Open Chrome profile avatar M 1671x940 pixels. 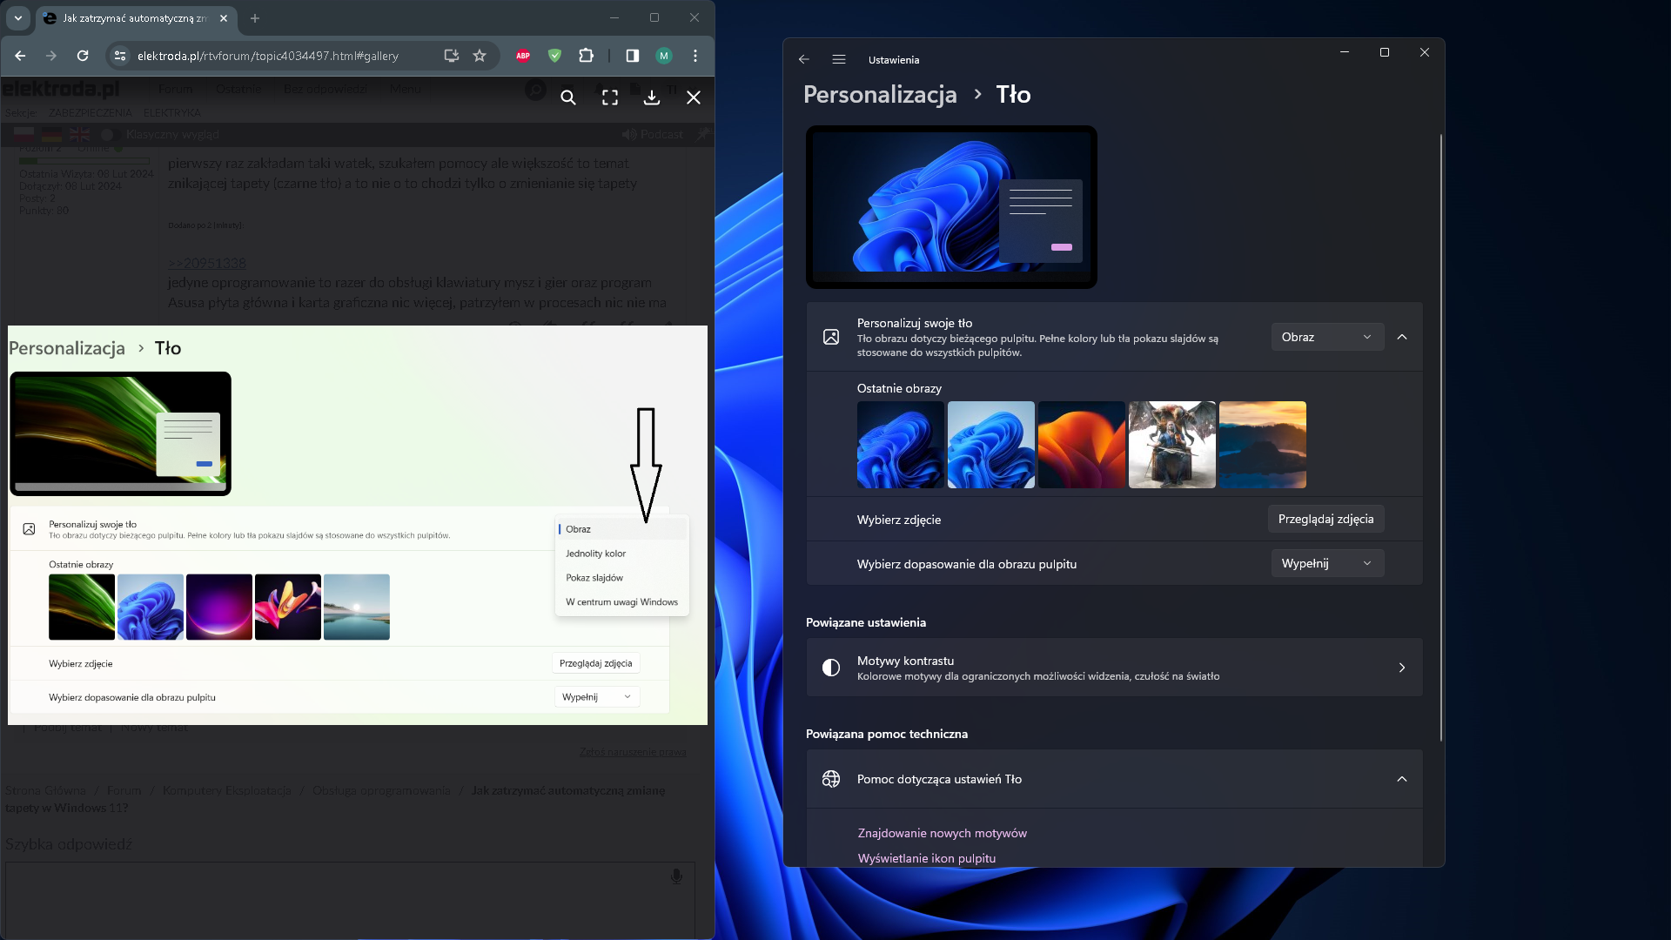tap(664, 56)
